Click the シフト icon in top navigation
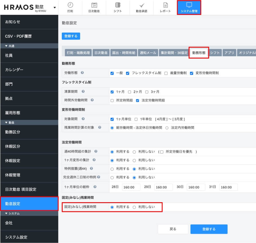The image size is (256, 243). 117,5
